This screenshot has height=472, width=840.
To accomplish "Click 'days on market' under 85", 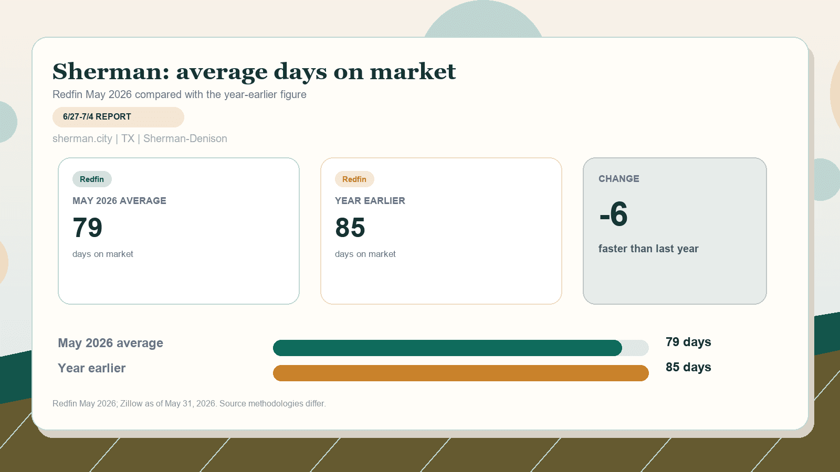I will coord(365,254).
